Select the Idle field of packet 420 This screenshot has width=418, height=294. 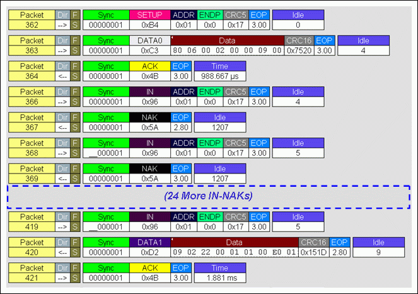(x=377, y=247)
